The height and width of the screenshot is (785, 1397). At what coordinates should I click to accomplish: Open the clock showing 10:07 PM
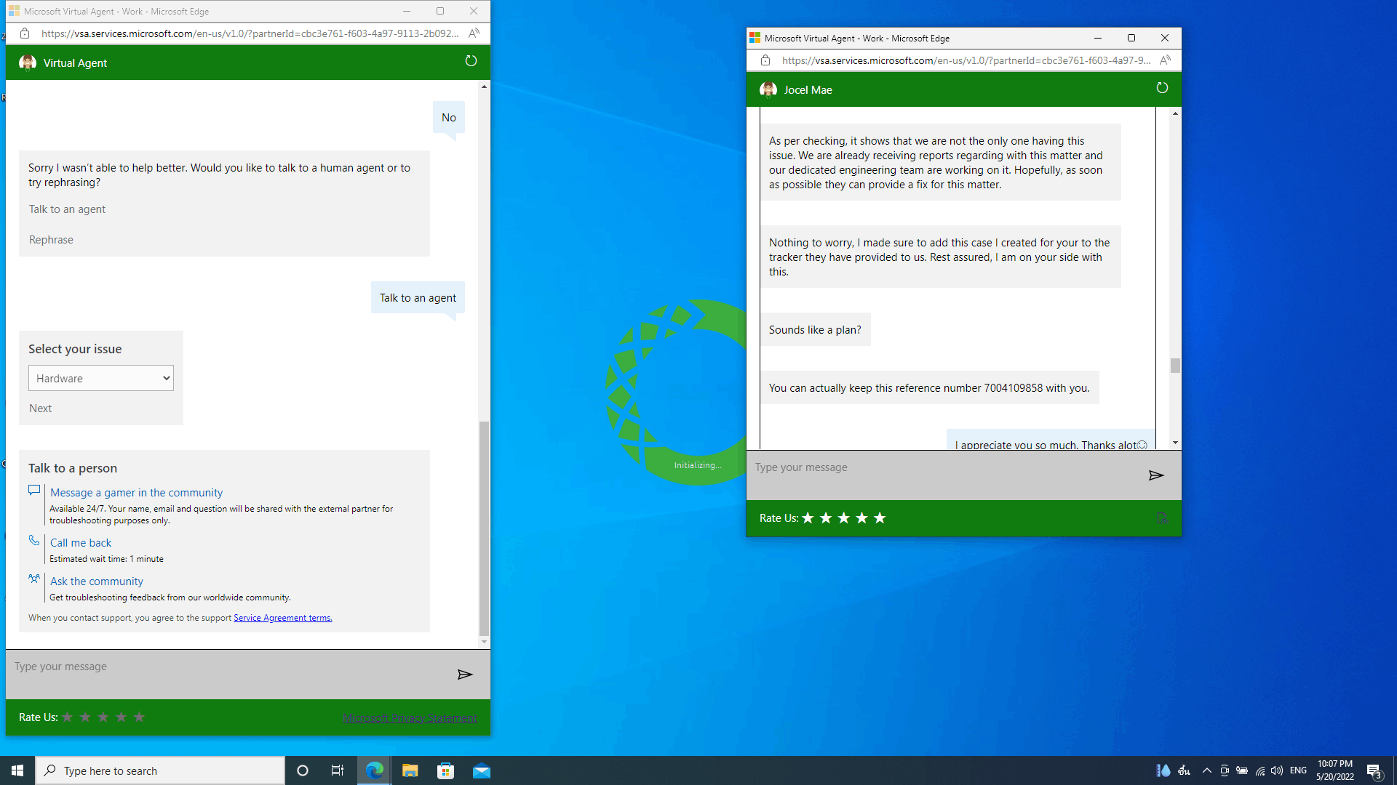coord(1334,770)
